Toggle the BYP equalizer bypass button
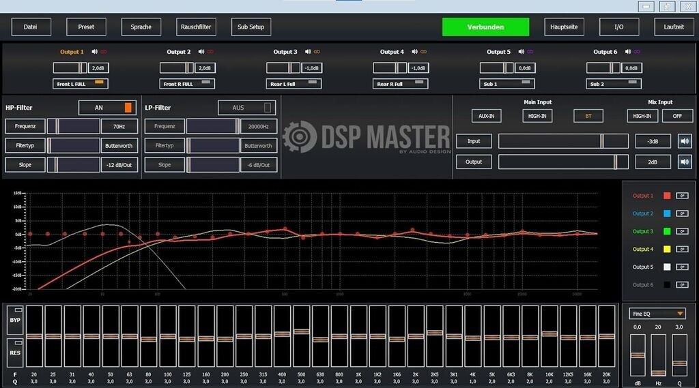 tap(14, 320)
